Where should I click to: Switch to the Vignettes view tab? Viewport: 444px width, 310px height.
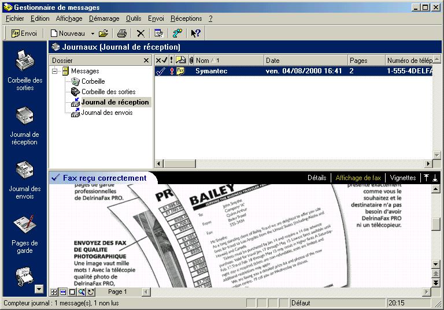402,178
